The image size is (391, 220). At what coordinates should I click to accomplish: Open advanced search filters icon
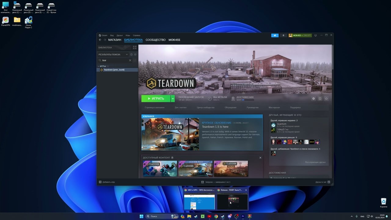134,60
